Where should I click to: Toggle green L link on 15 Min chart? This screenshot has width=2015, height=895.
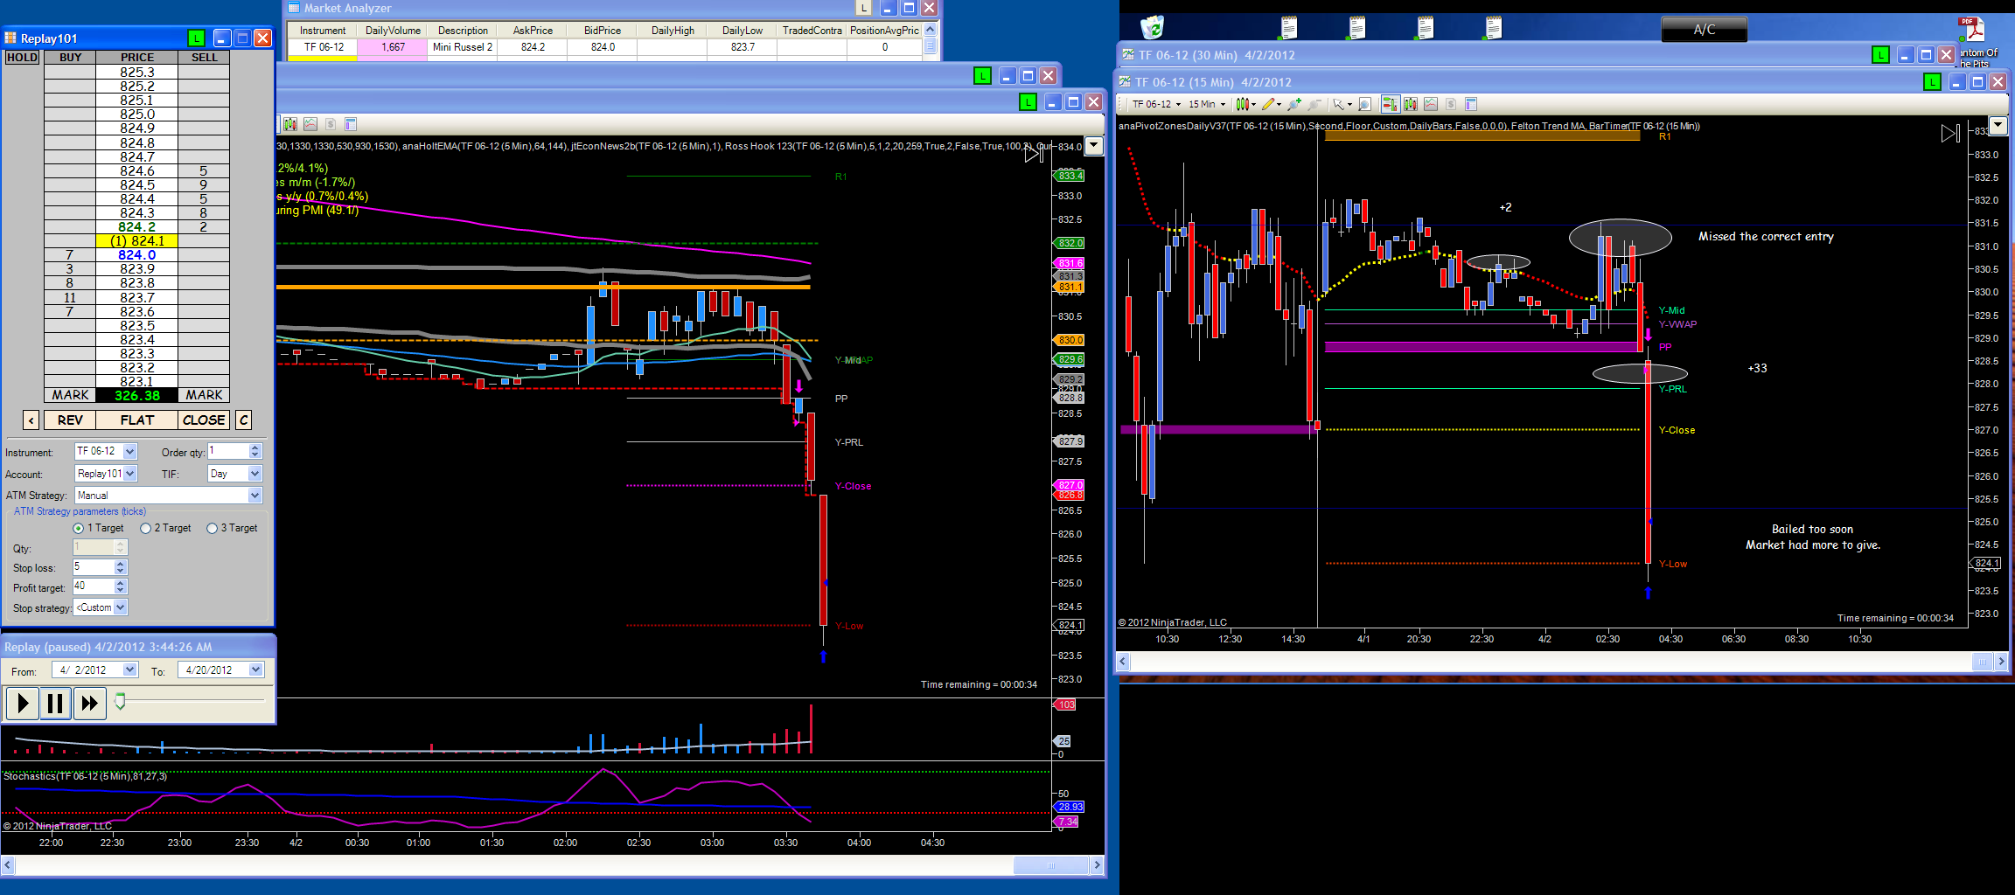[x=1933, y=81]
